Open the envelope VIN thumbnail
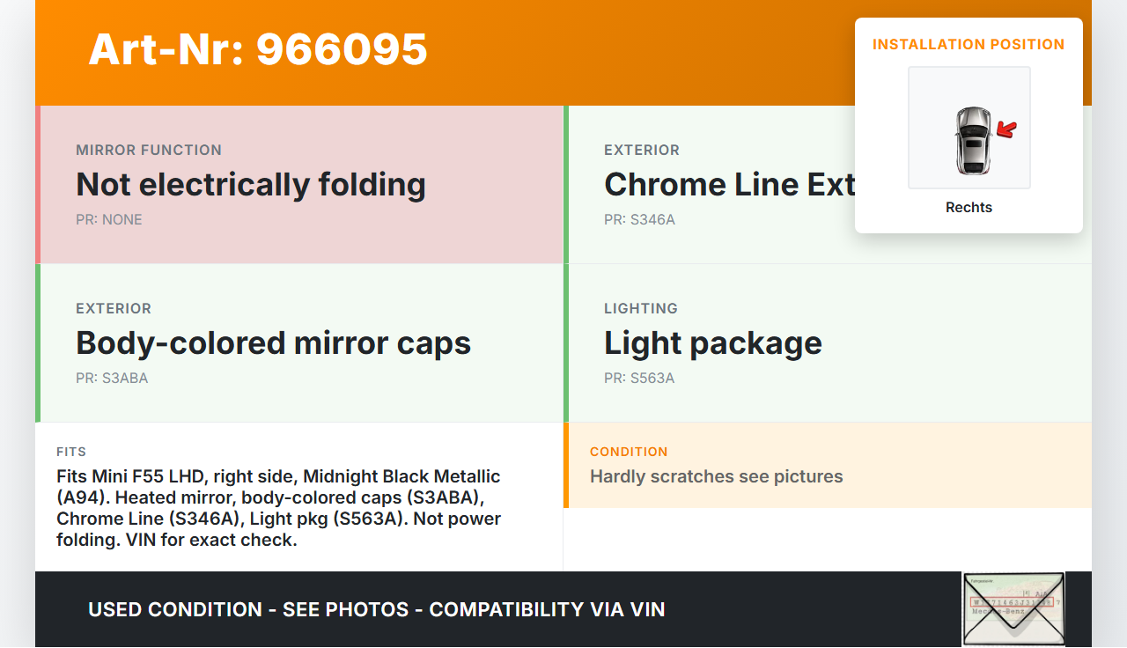Viewport: 1127px width, 648px height. tap(1013, 608)
